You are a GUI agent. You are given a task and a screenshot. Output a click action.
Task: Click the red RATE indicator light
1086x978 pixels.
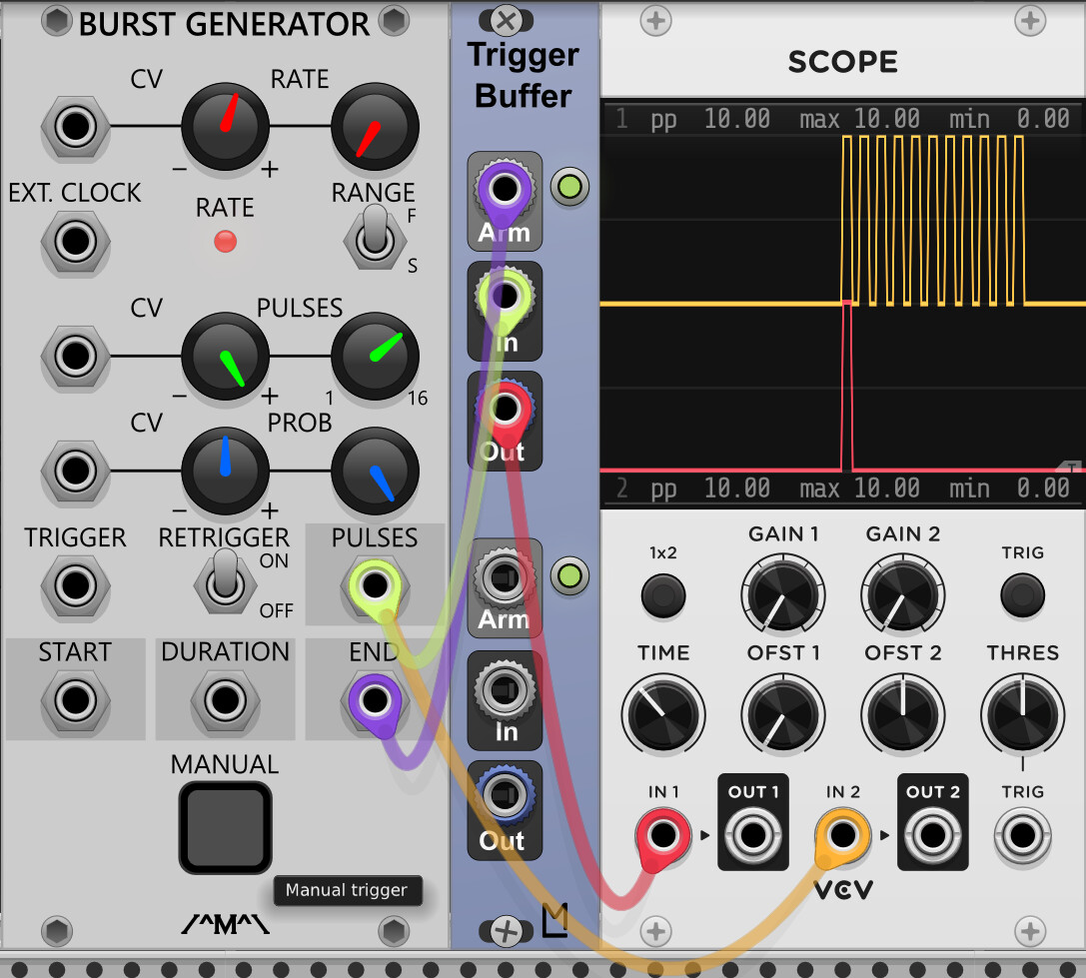[225, 242]
